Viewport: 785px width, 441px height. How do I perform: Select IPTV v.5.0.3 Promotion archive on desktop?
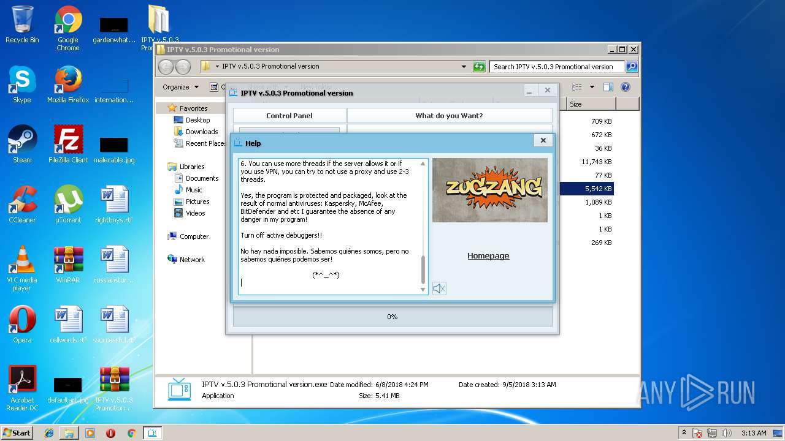pyautogui.click(x=114, y=388)
